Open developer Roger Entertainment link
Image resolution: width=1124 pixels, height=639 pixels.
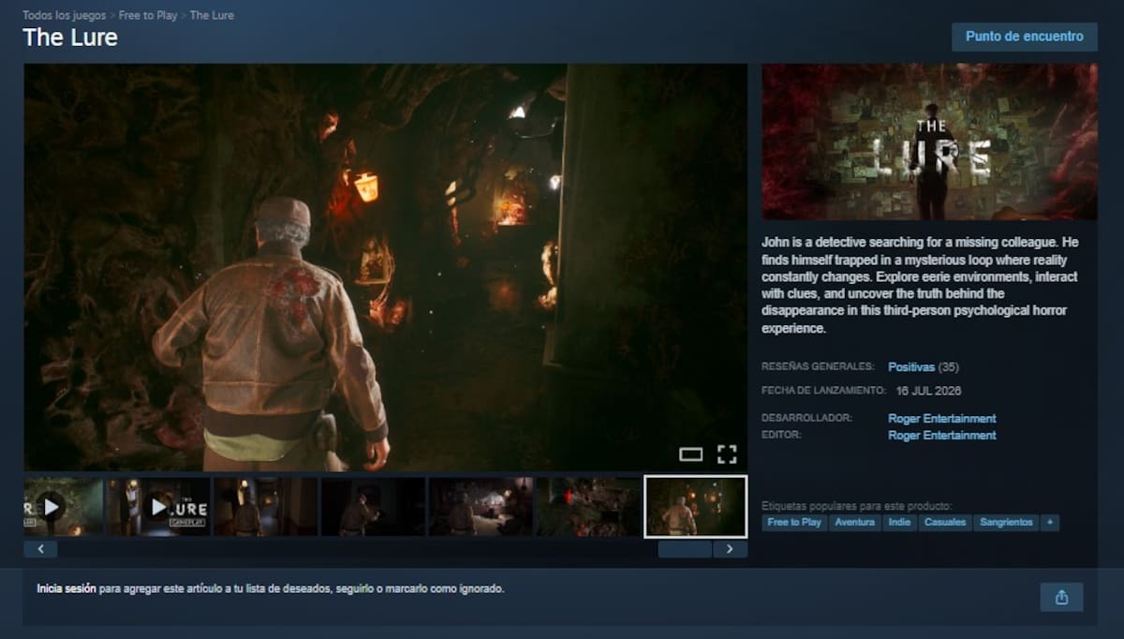[942, 419]
